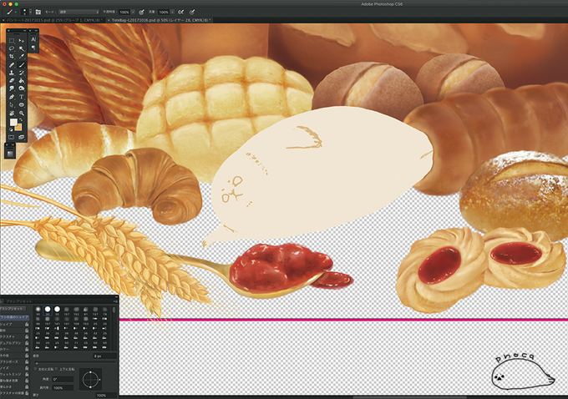Open the Brush Pose settings (ブラシポーズ)

pos(8,361)
